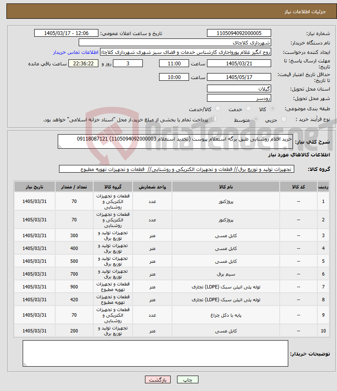The image size is (337, 391).
Task: Click the چاپ print button
Action: pos(188,379)
